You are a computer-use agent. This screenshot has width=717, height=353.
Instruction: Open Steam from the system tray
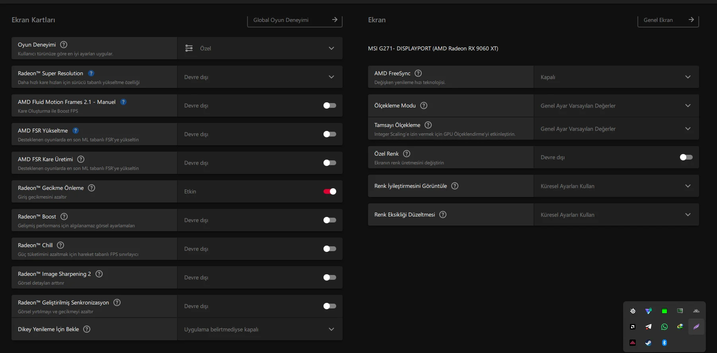649,343
